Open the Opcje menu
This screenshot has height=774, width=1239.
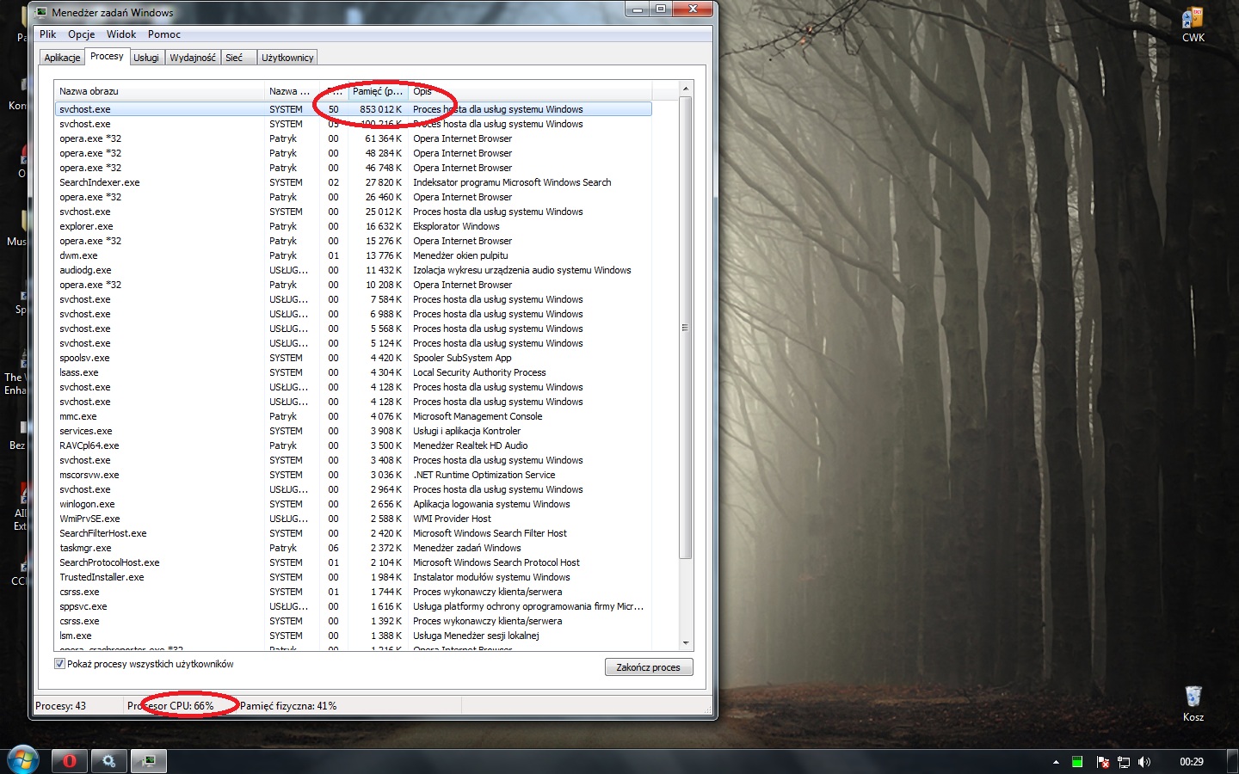tap(82, 34)
